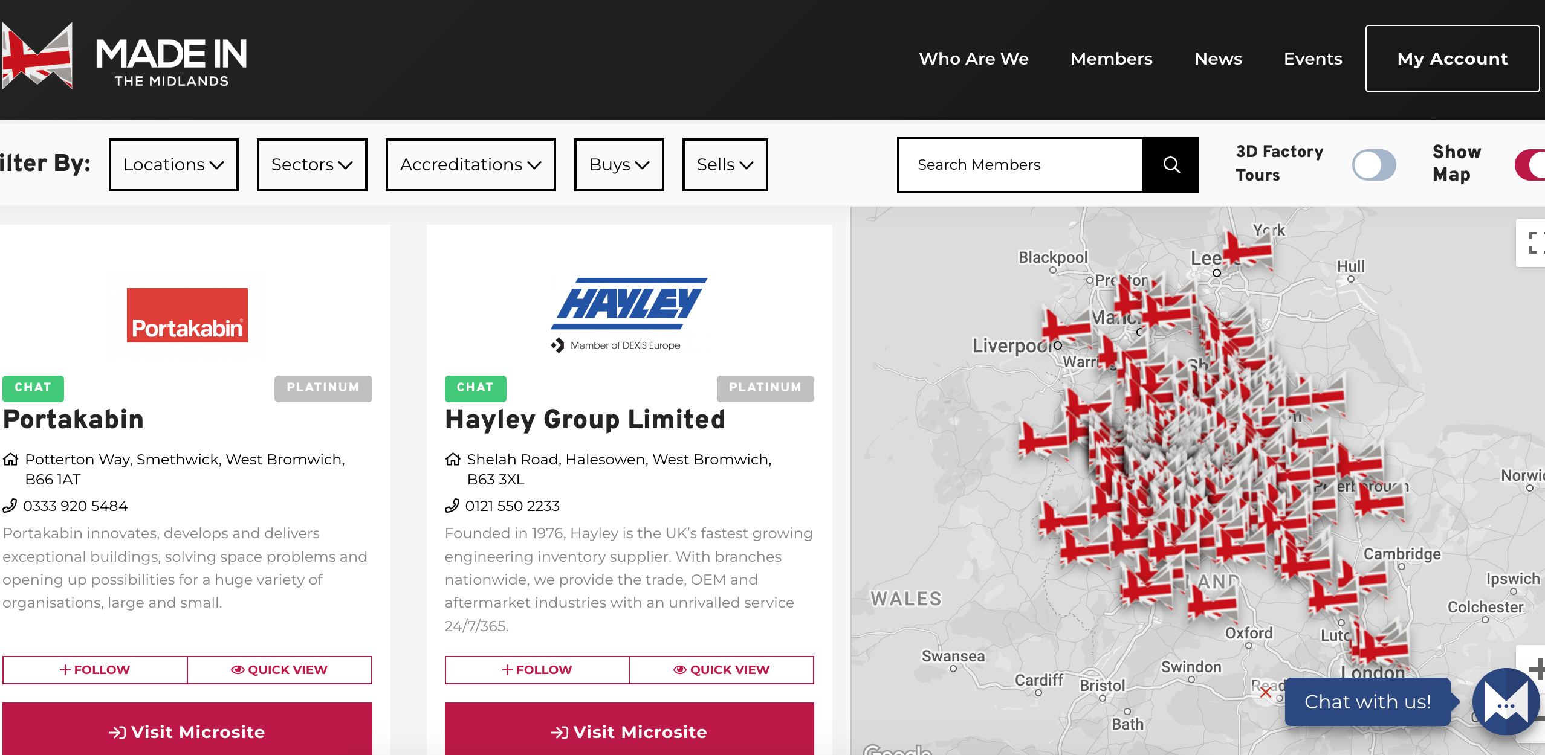
Task: Click the Portakabin logo image
Action: (187, 315)
